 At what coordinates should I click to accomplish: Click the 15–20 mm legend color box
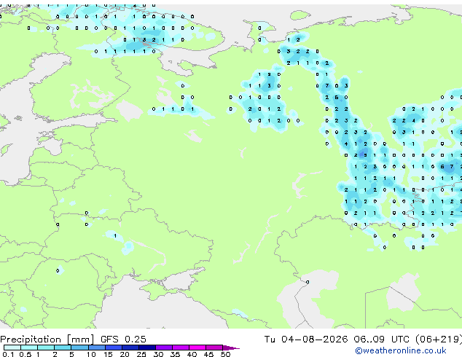click(x=114, y=348)
